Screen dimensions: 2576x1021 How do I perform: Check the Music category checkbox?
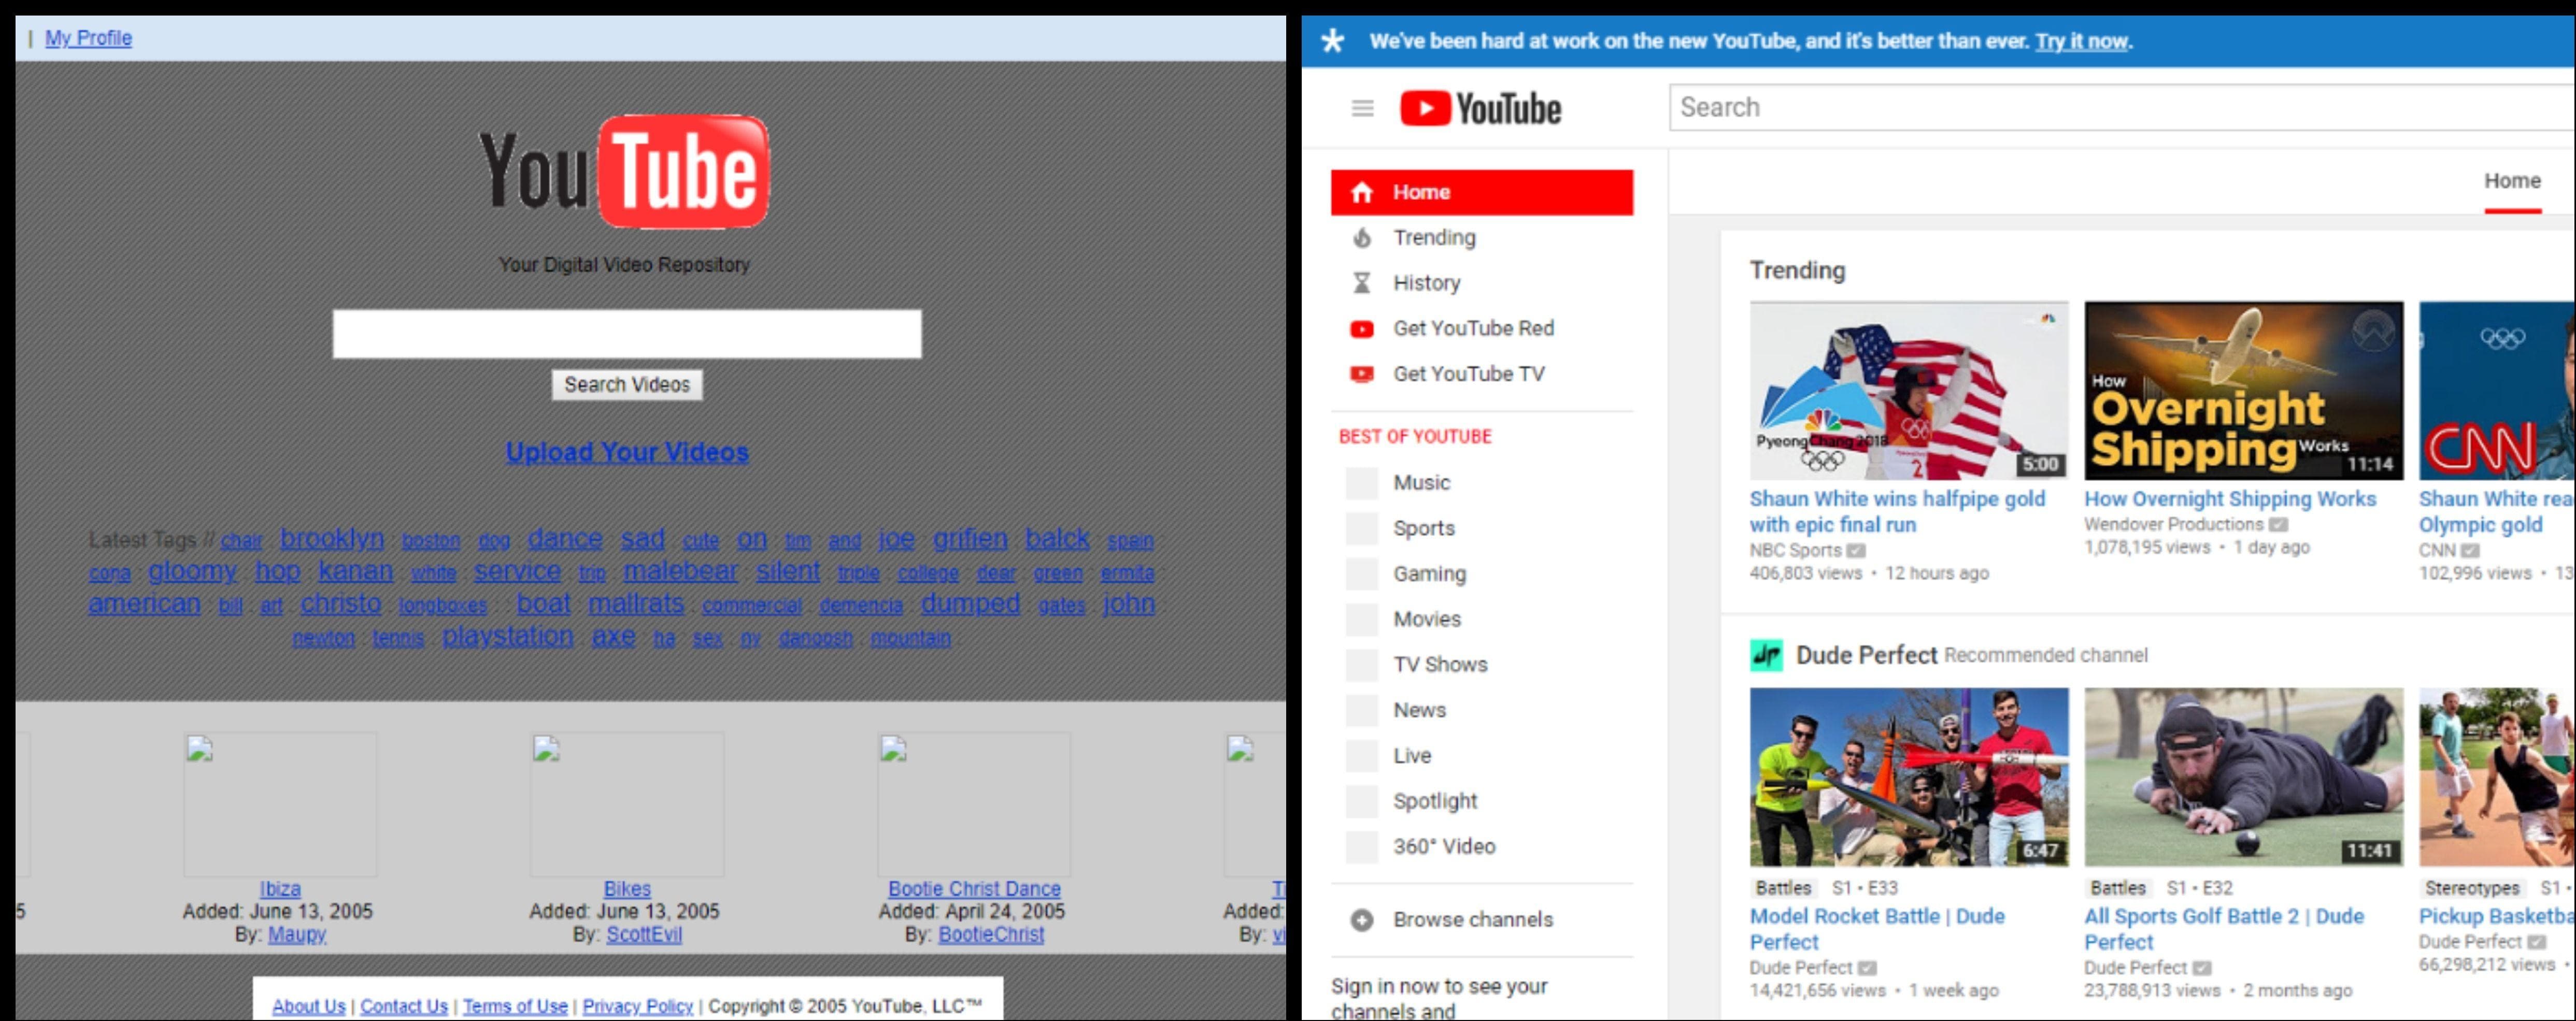[1362, 482]
